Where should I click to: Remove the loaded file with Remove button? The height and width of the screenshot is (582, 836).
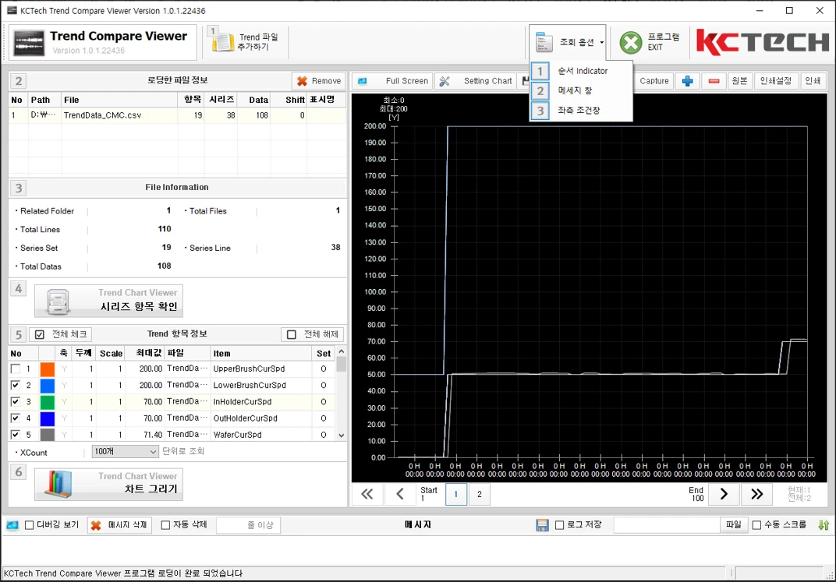point(318,81)
